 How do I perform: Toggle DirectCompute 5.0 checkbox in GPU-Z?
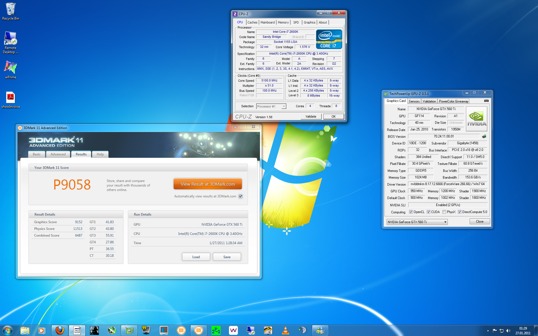(460, 212)
